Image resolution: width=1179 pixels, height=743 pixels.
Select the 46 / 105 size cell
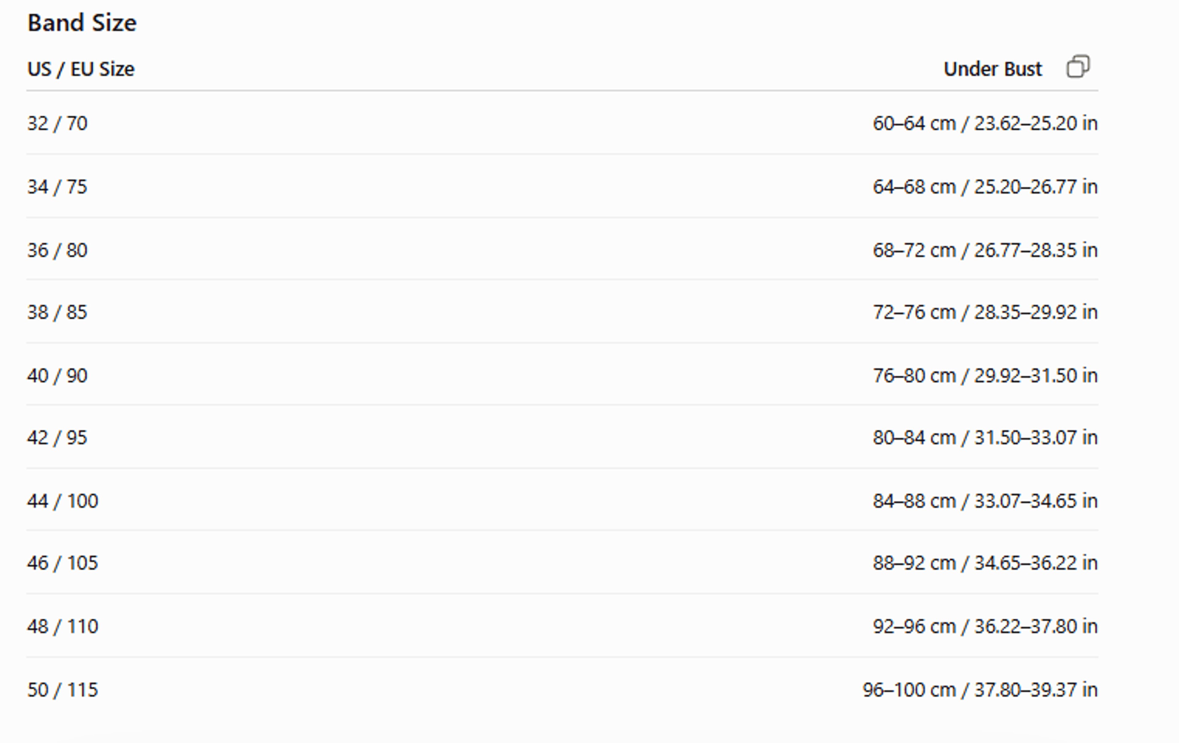63,563
